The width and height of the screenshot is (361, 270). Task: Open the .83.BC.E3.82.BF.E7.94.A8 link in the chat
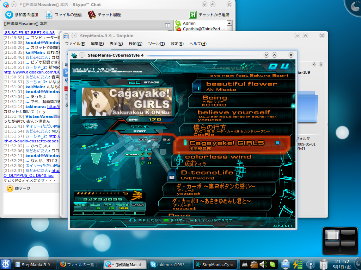point(29,33)
